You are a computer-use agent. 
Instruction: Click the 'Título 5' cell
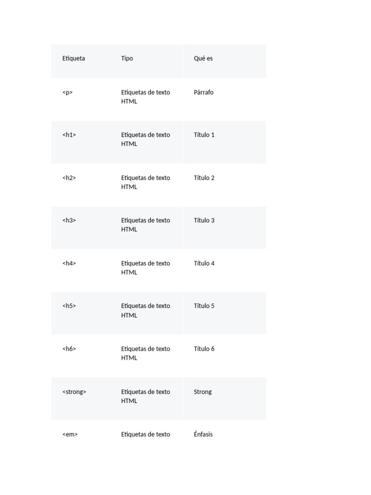click(x=204, y=306)
